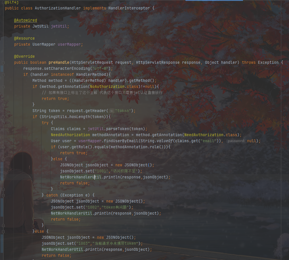Select the UserMapper type in field declaration
Screen dimensions: 289x260
(44, 44)
